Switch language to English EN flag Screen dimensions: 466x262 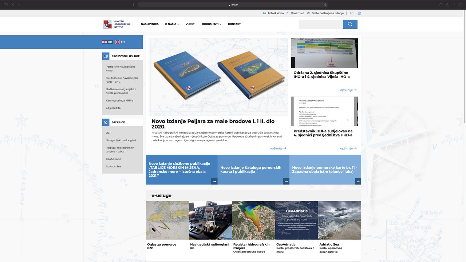pyautogui.click(x=120, y=42)
